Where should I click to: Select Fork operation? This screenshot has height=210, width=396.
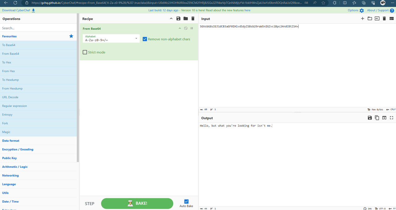pyautogui.click(x=38, y=123)
